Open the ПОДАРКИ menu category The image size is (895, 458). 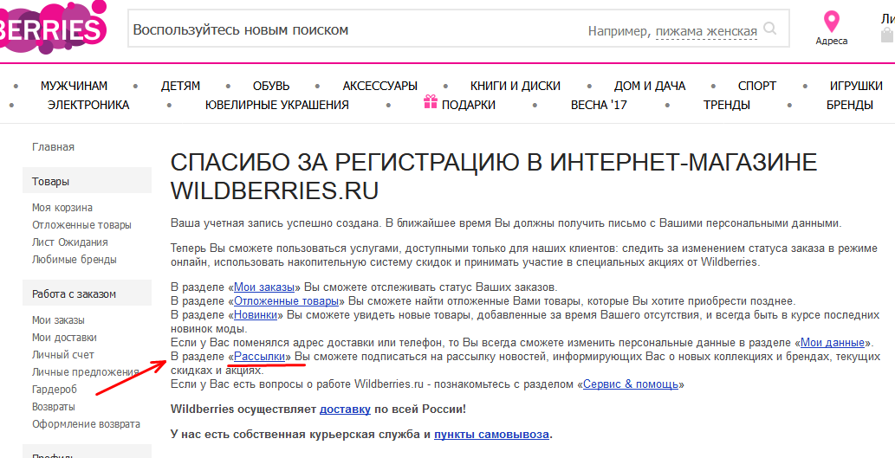click(469, 105)
